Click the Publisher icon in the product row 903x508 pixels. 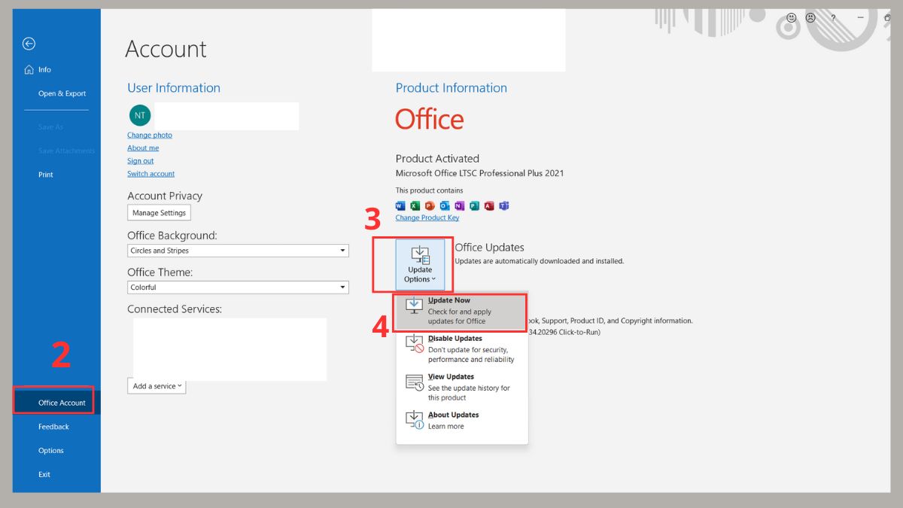tap(474, 205)
